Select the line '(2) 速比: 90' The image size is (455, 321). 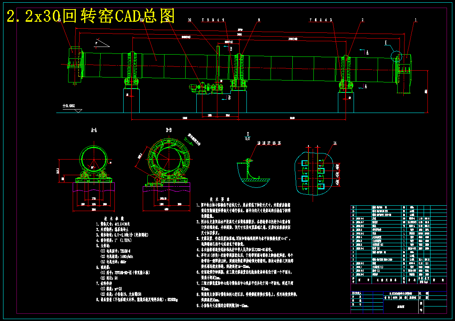(109, 278)
